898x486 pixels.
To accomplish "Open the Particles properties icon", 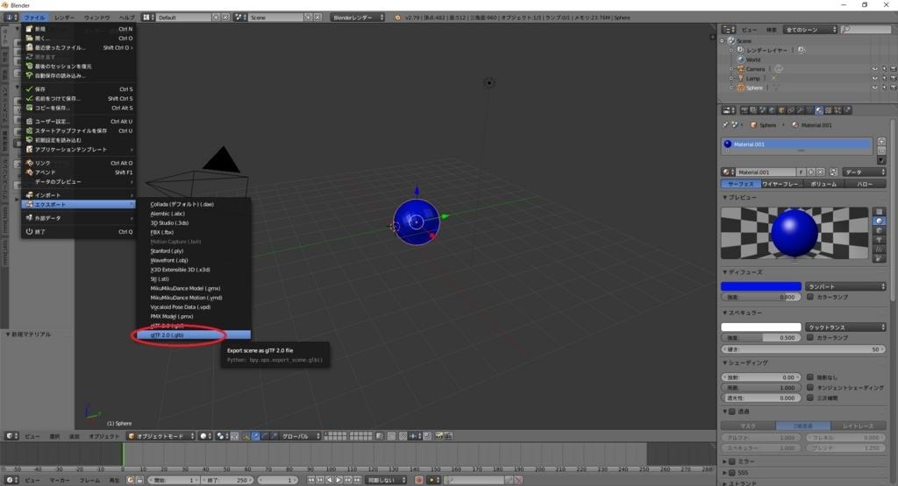I will [837, 110].
